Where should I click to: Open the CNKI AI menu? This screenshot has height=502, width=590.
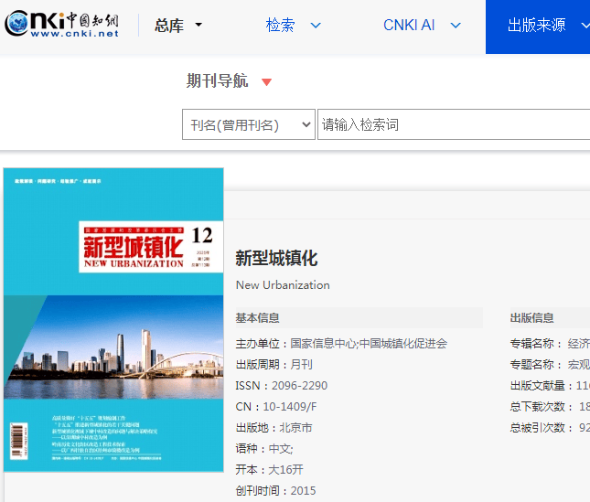pos(423,26)
